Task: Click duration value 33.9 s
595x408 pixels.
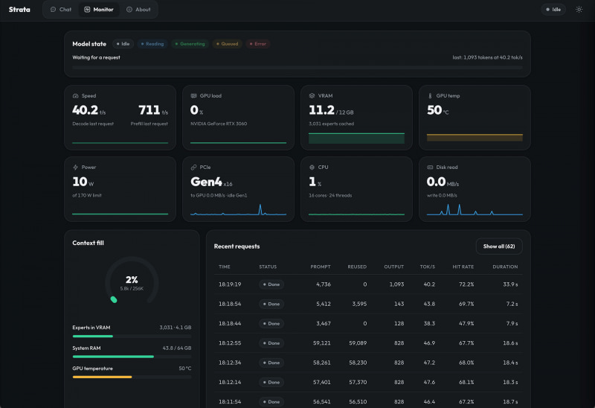Action: click(x=510, y=284)
